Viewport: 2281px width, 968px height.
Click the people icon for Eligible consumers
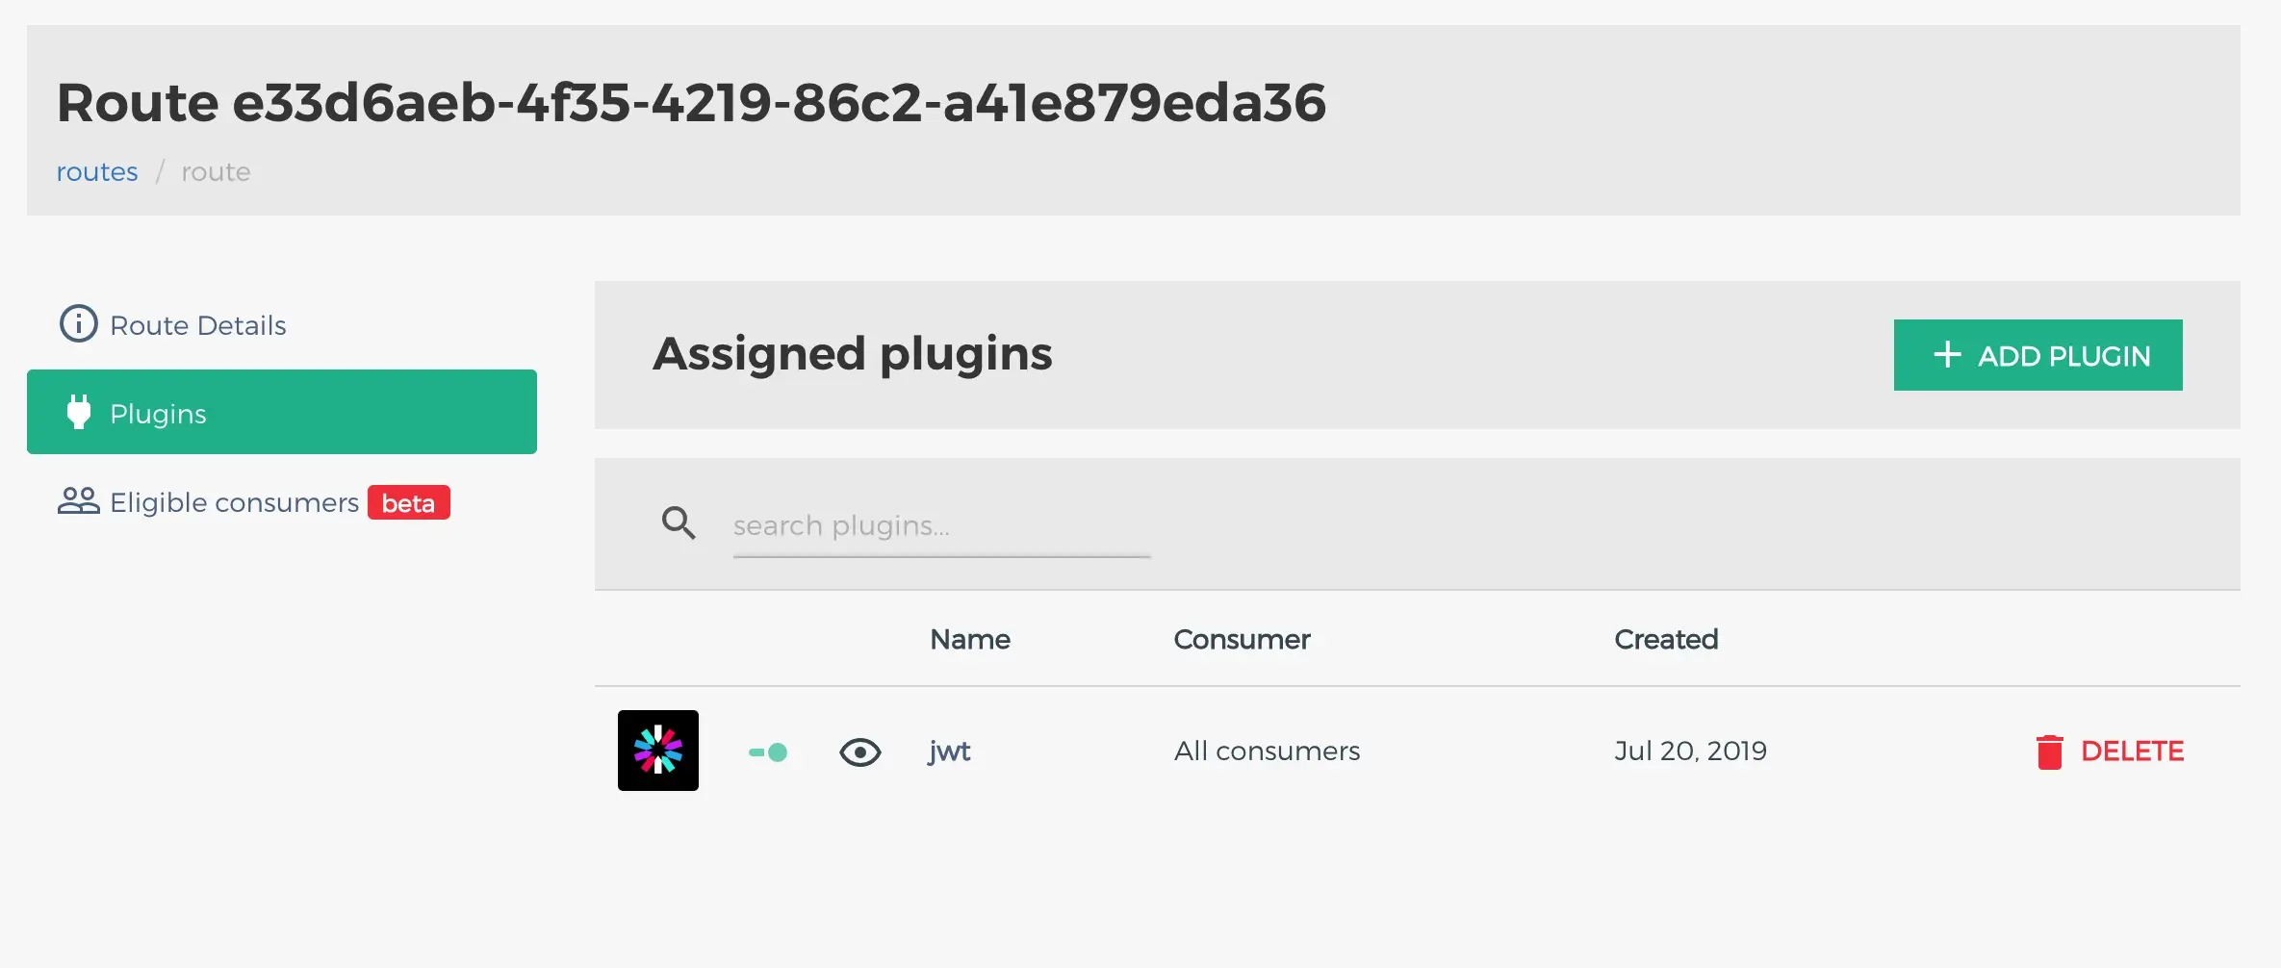78,501
